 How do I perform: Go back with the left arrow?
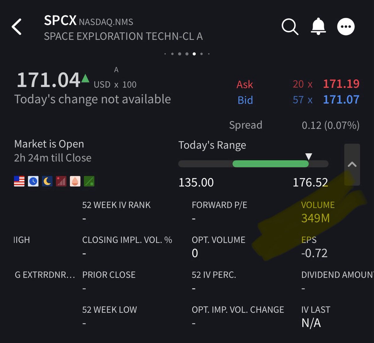tap(17, 26)
